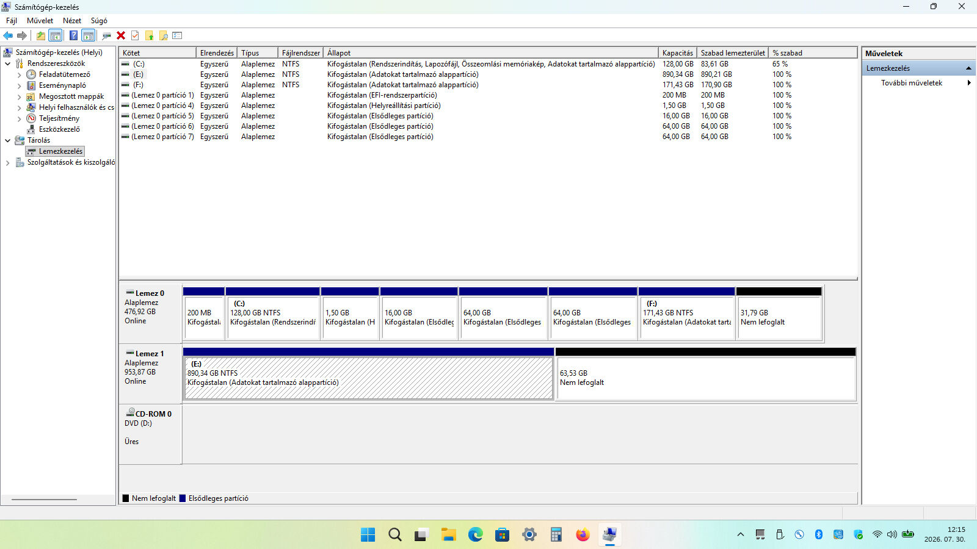977x549 pixels.
Task: Sort by Állapot column header
Action: (x=491, y=53)
